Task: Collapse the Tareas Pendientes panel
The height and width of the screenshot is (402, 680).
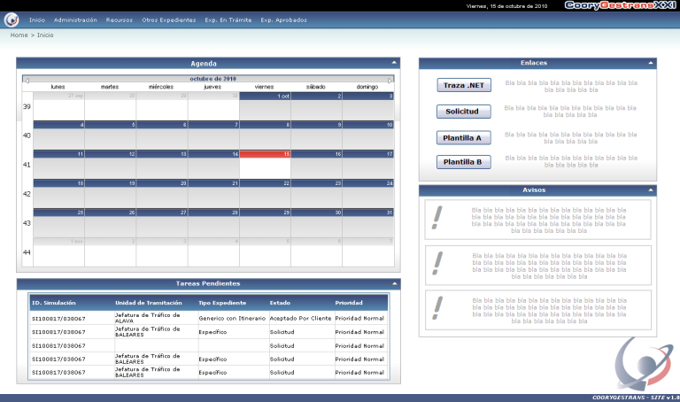Action: (394, 284)
